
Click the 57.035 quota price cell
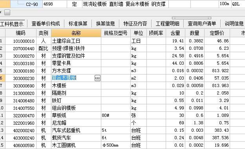pyautogui.click(x=217, y=78)
